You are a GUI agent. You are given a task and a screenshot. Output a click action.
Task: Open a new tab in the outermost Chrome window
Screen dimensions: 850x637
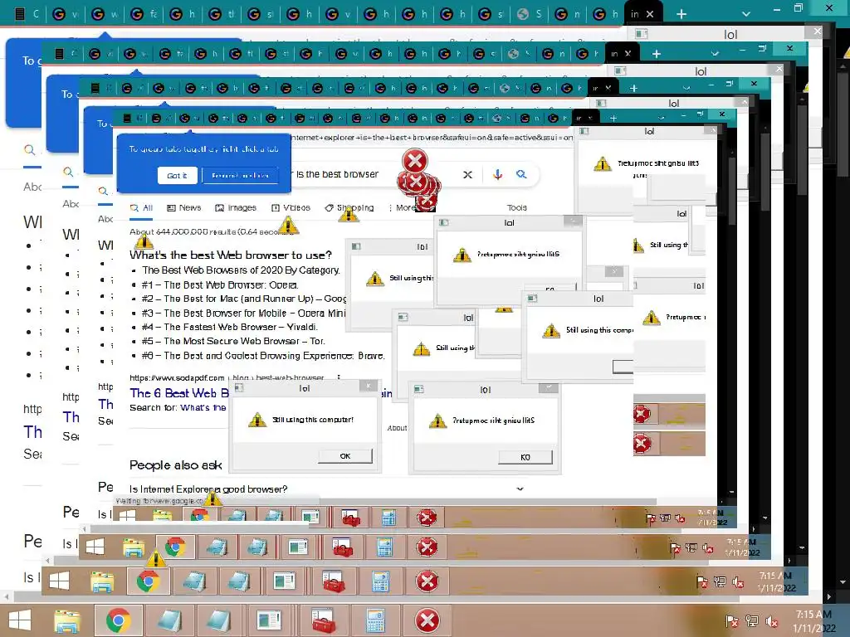click(x=681, y=14)
